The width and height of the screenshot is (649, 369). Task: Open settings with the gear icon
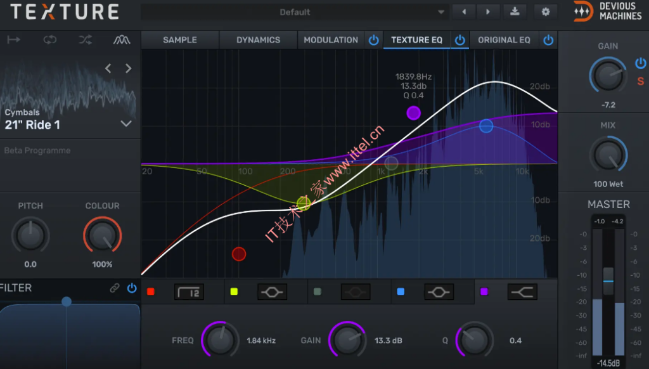tap(545, 11)
